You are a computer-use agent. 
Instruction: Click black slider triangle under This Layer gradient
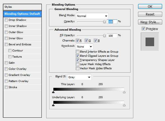click(53, 92)
